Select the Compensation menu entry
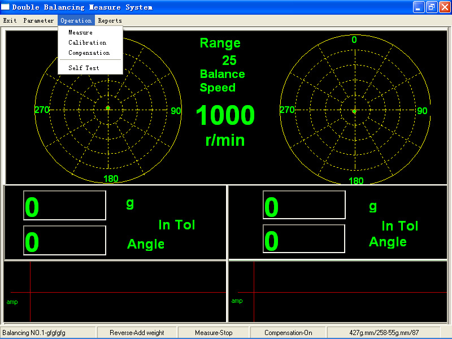The height and width of the screenshot is (339, 452). [89, 53]
